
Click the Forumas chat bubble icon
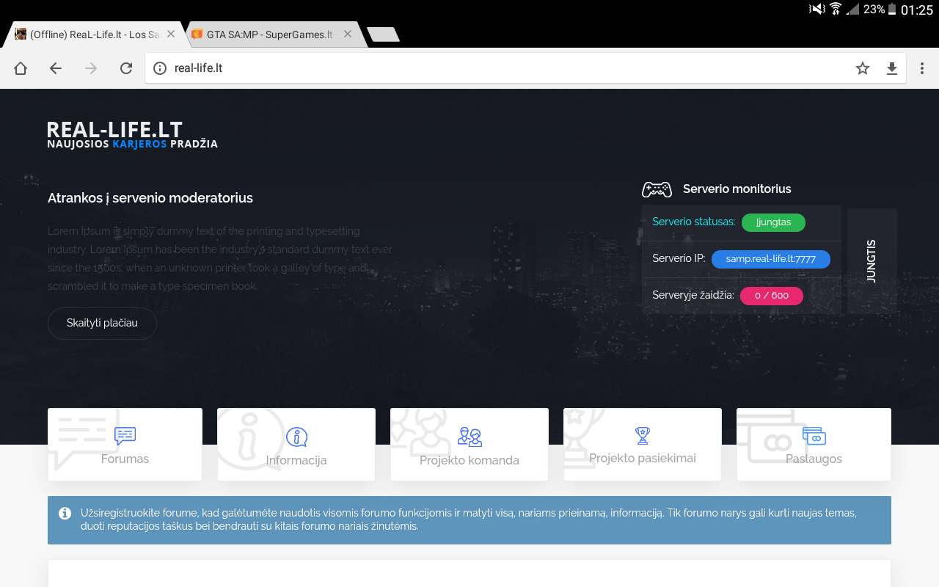click(x=125, y=436)
